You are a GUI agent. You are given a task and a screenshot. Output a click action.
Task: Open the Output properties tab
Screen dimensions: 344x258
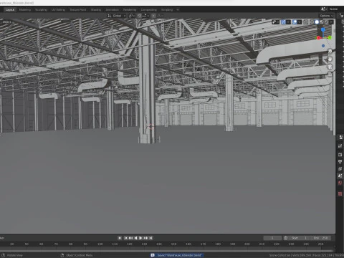coord(340,162)
